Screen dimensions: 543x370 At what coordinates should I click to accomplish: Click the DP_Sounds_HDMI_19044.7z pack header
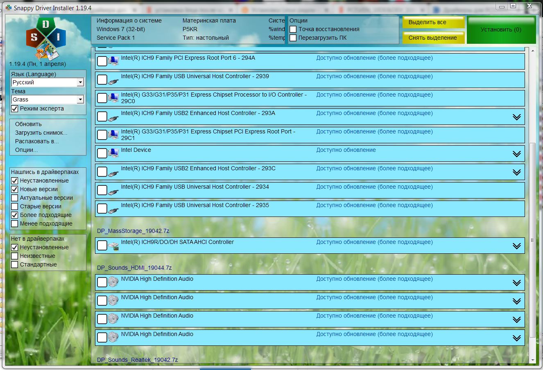134,268
